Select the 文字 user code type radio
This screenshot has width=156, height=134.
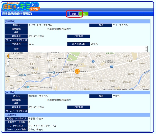pos(37,119)
